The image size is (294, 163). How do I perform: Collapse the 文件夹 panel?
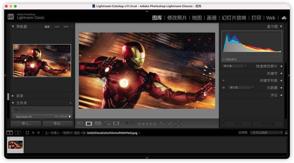click(13, 103)
